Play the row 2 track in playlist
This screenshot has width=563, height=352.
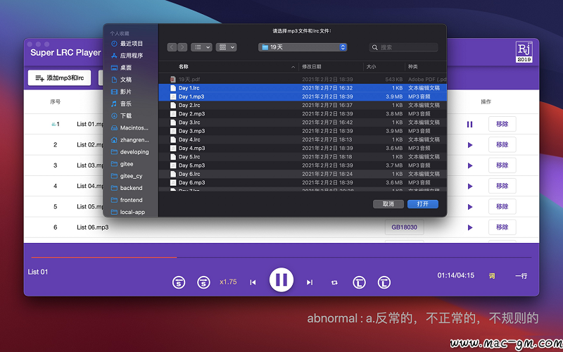tap(470, 145)
